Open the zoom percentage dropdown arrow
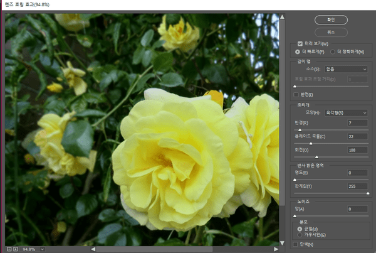Image resolution: width=376 pixels, height=253 pixels. [x=42, y=249]
